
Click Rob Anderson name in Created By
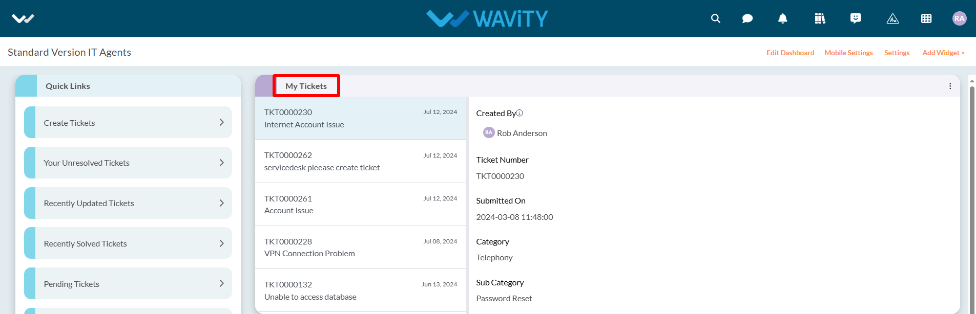522,133
